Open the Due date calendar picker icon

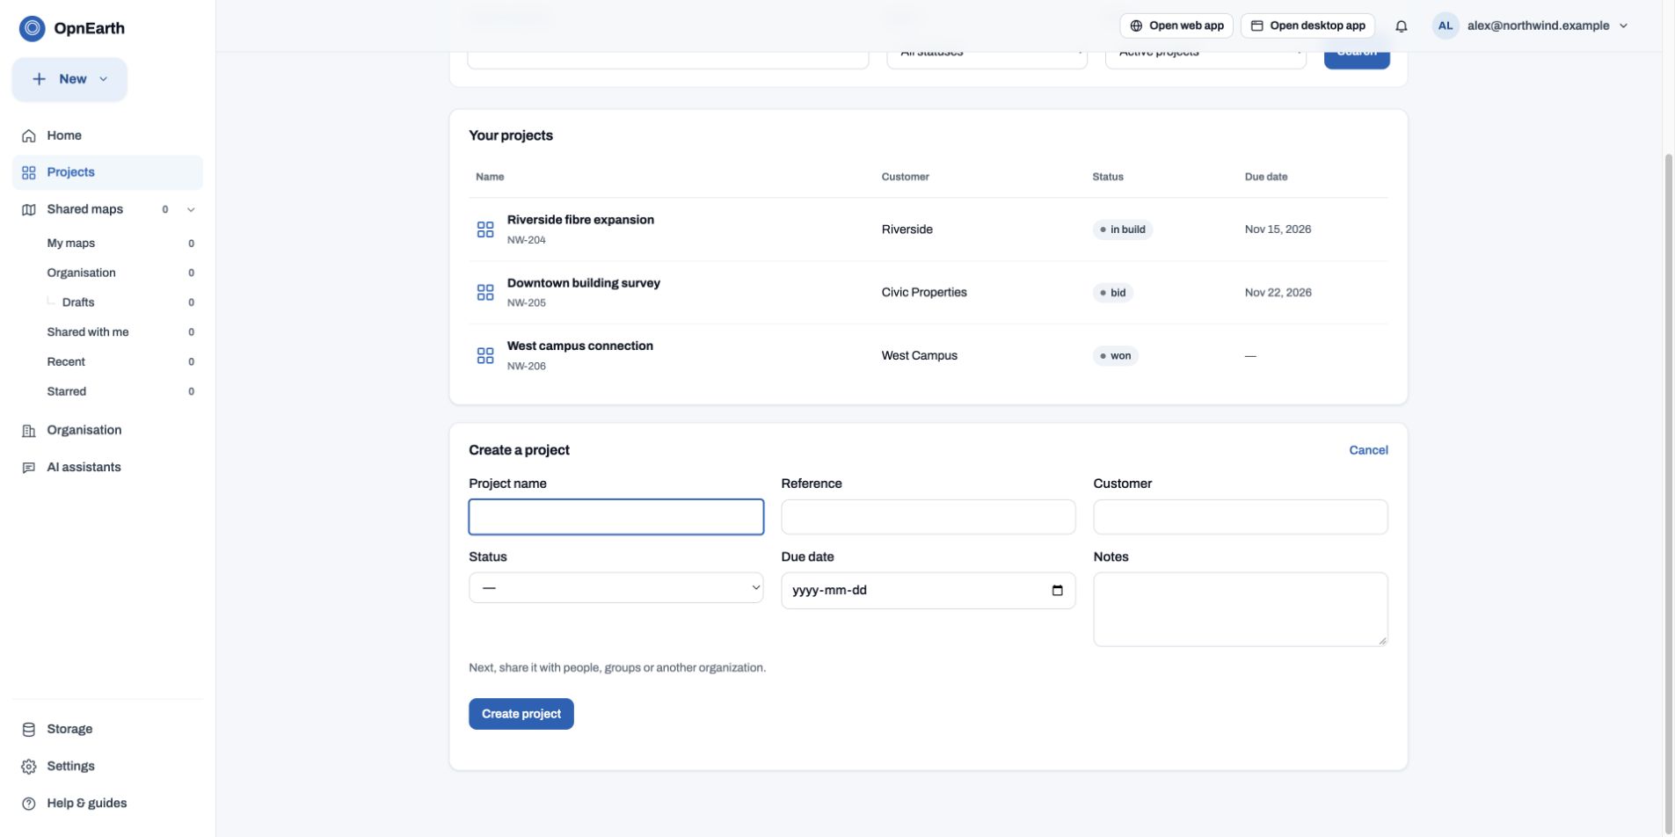click(1057, 591)
